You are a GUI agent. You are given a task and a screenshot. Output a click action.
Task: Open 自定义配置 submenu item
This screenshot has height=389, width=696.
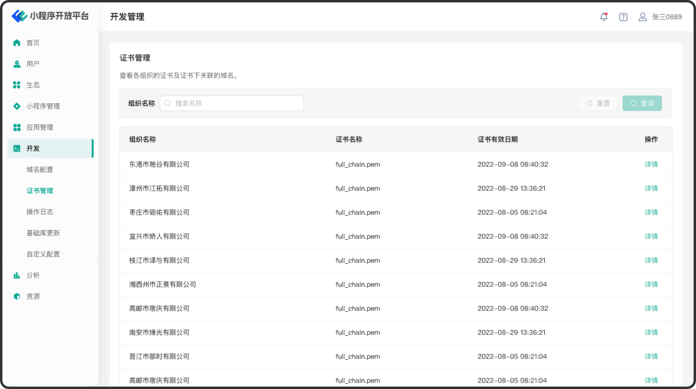point(43,254)
